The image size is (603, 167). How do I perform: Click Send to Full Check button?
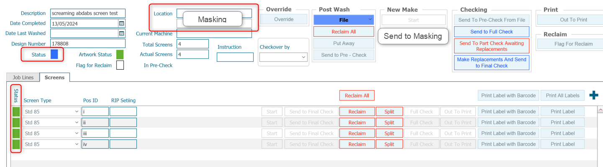click(x=492, y=32)
